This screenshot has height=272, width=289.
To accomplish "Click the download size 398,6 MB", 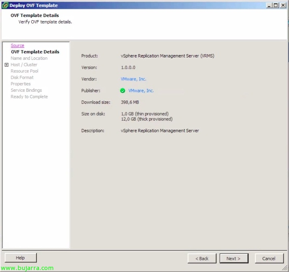I will 130,102.
